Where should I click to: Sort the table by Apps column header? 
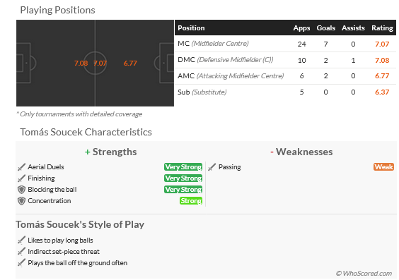[301, 28]
